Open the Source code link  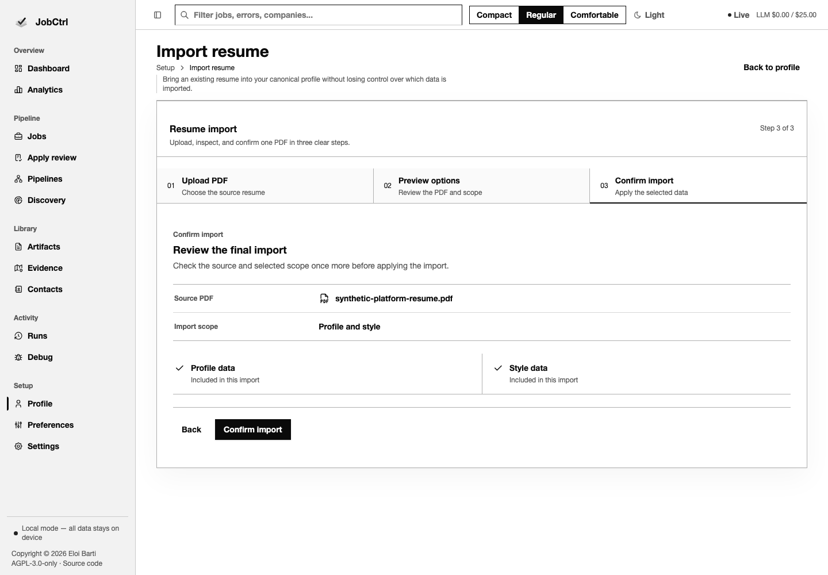tap(82, 563)
